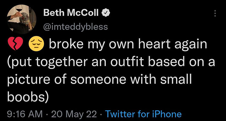Click the broken heart emoji
This screenshot has width=226, height=121.
pos(15,44)
